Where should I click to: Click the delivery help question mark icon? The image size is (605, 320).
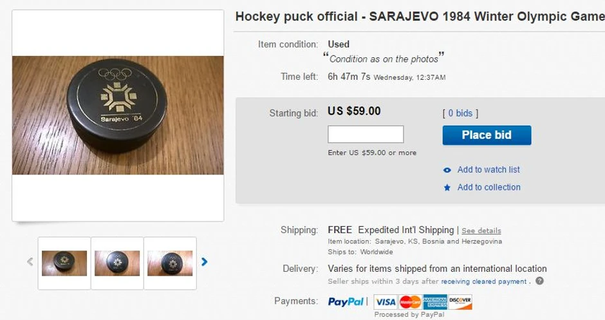(539, 281)
